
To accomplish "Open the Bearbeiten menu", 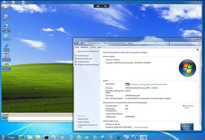I will (84, 47).
